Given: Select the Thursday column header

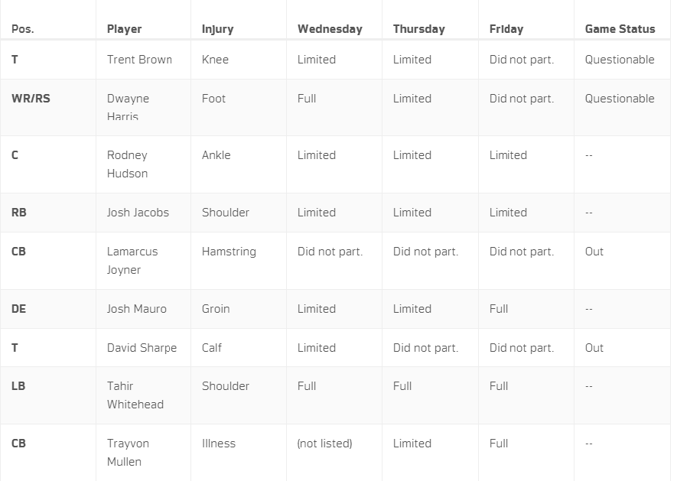Looking at the screenshot, I should (x=418, y=29).
